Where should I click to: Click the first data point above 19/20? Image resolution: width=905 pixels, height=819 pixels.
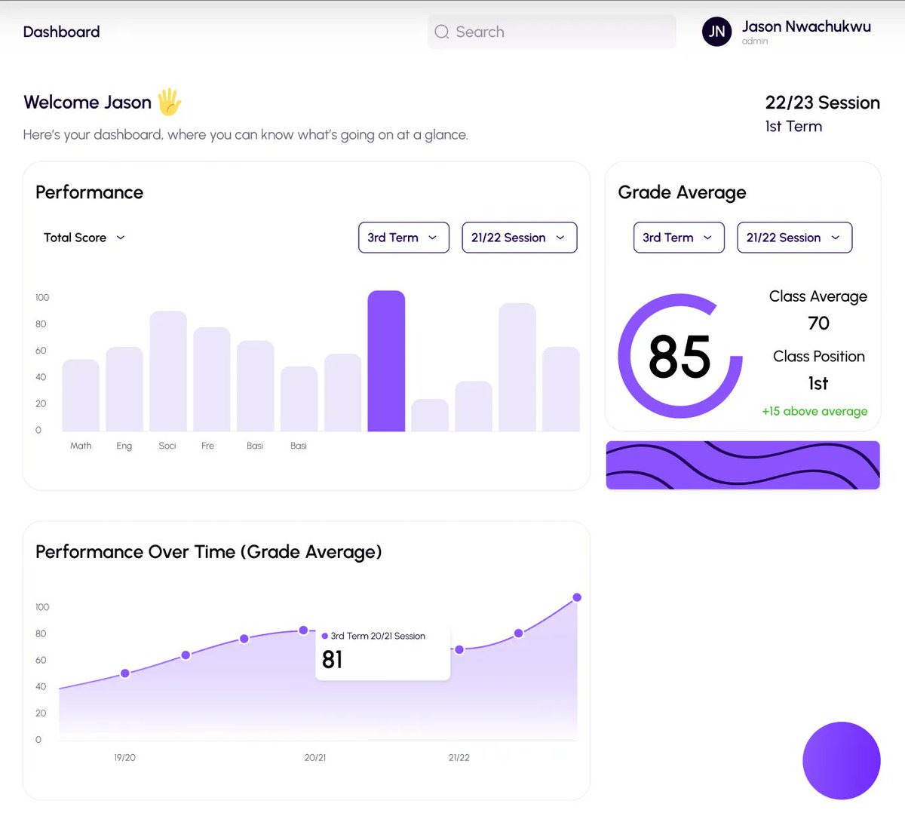[x=125, y=673]
